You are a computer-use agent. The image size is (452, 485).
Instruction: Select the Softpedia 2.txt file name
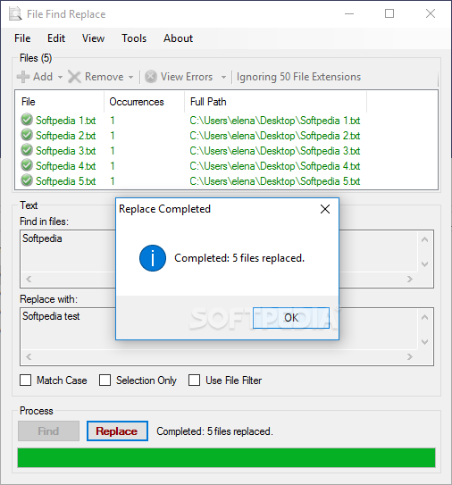(x=66, y=136)
